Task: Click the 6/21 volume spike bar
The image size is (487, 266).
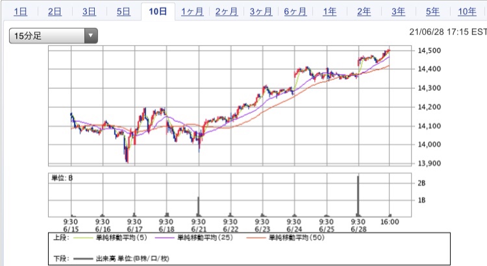Action: click(x=198, y=206)
